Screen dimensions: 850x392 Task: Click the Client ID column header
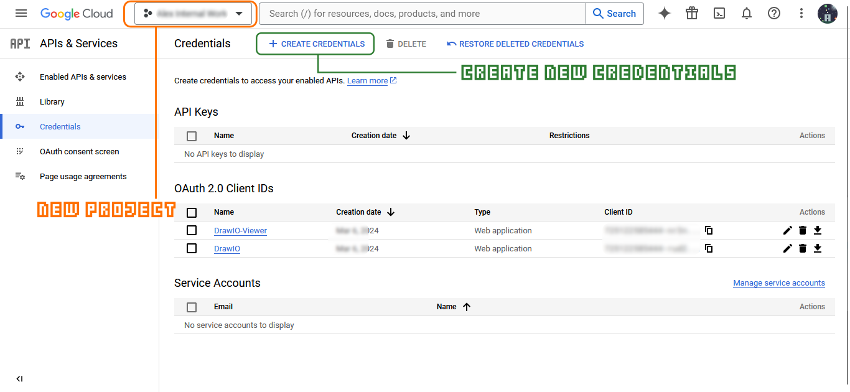point(619,212)
